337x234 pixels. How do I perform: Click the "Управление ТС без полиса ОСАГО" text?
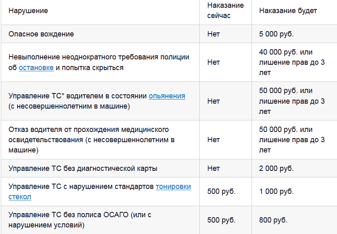[x=75, y=215]
